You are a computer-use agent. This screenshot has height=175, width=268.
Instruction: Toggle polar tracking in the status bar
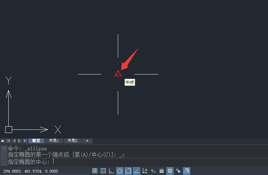[120, 171]
